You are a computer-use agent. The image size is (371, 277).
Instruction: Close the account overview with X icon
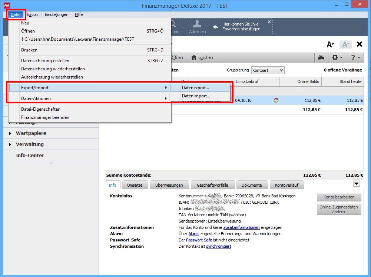(x=360, y=44)
